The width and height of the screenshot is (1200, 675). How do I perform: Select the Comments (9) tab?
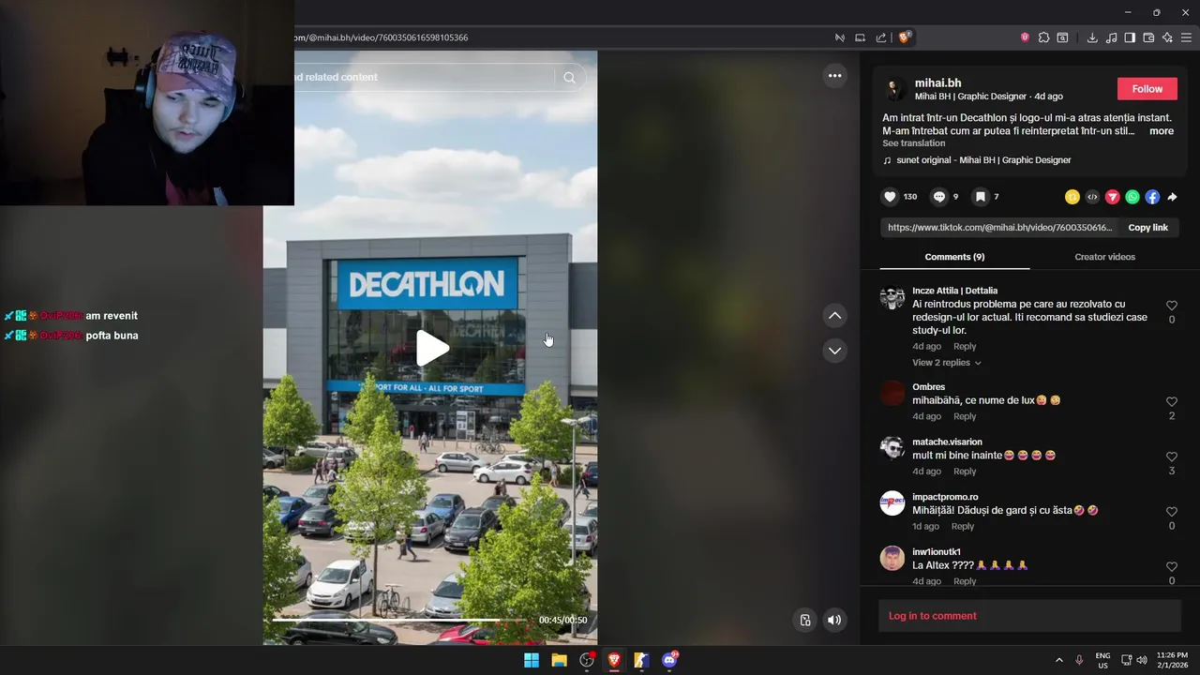[x=954, y=257]
